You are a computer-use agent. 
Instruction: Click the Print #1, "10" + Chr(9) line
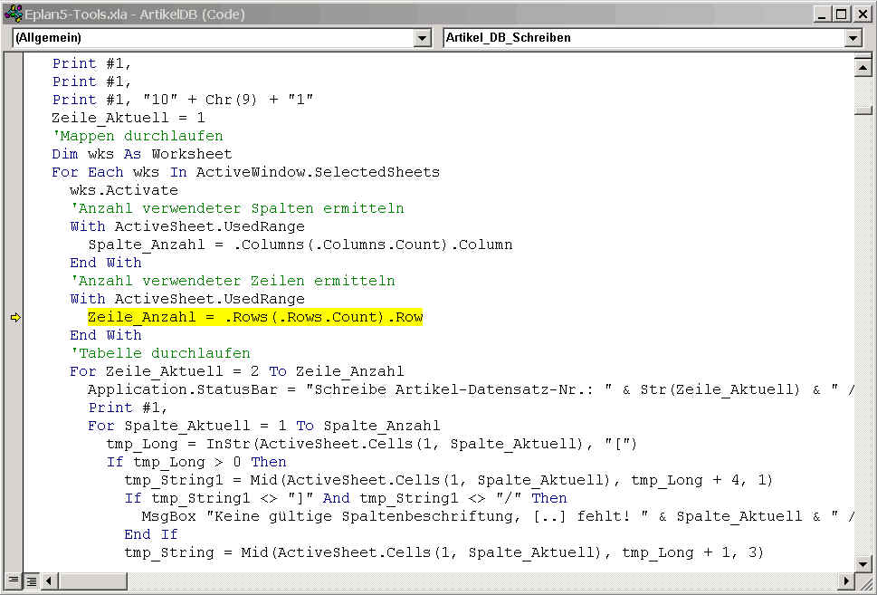click(x=182, y=100)
